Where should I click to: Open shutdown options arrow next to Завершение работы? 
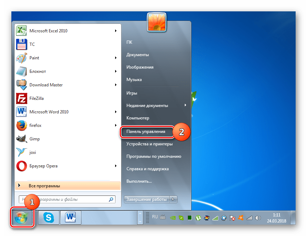[173, 199]
